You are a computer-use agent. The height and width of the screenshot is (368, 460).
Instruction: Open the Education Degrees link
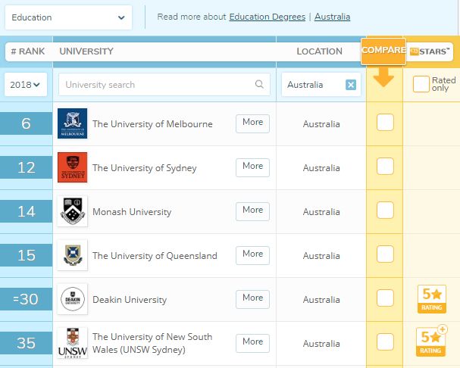268,17
